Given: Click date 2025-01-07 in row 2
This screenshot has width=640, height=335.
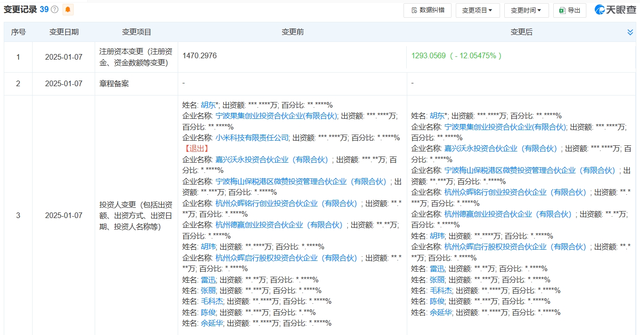Looking at the screenshot, I should click(64, 83).
